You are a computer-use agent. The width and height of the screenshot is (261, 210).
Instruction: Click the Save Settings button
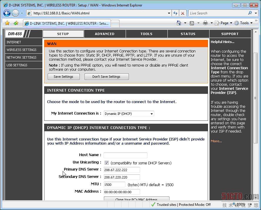click(x=64, y=77)
